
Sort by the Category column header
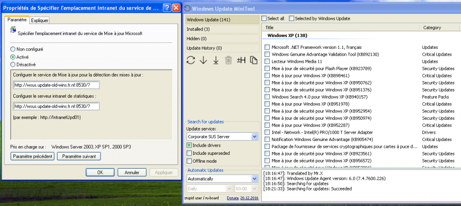pos(439,28)
